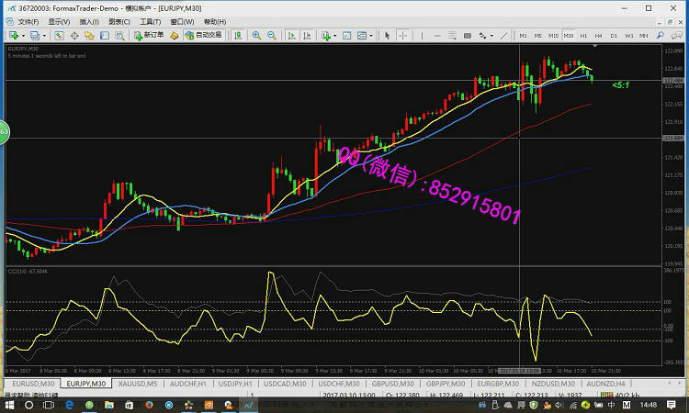Switch chart timeframe to M5

point(538,35)
